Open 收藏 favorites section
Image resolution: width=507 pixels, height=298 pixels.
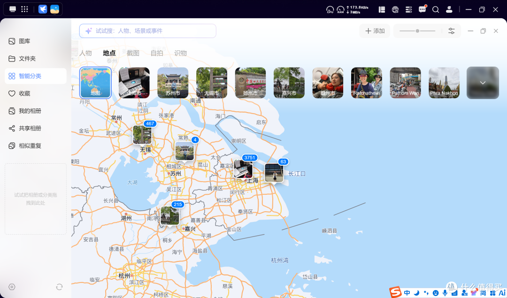[x=36, y=93]
